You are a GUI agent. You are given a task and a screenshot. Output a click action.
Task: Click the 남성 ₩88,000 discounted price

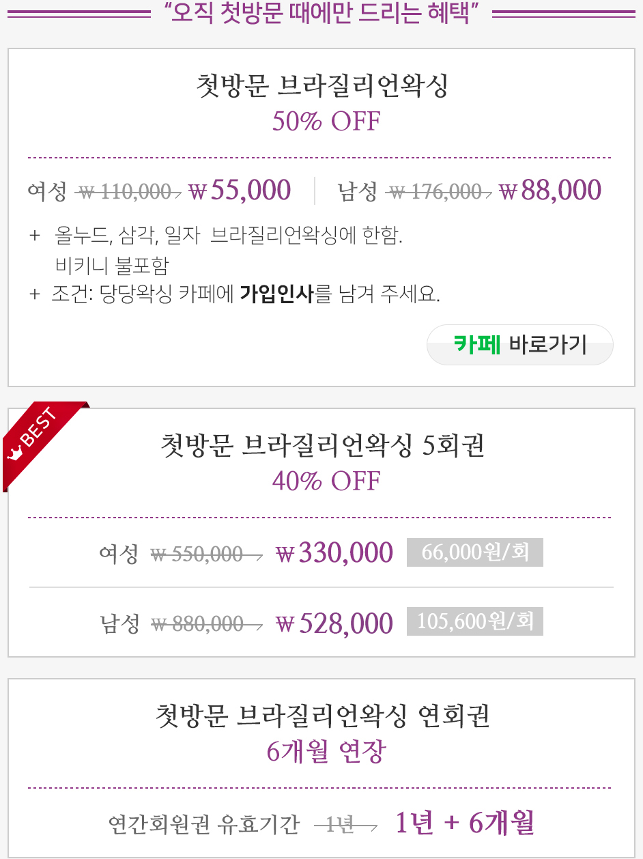[x=550, y=191]
